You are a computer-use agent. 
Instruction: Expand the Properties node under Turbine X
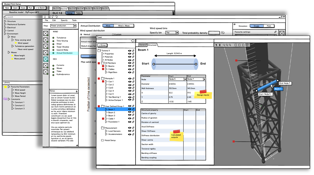pos(103,54)
